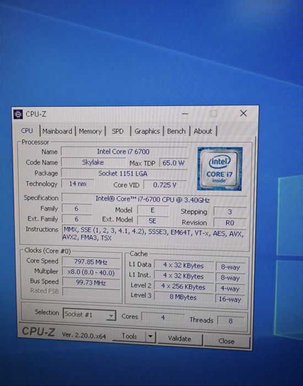Click the Core Speed value '797.85 MHz'

click(x=91, y=262)
